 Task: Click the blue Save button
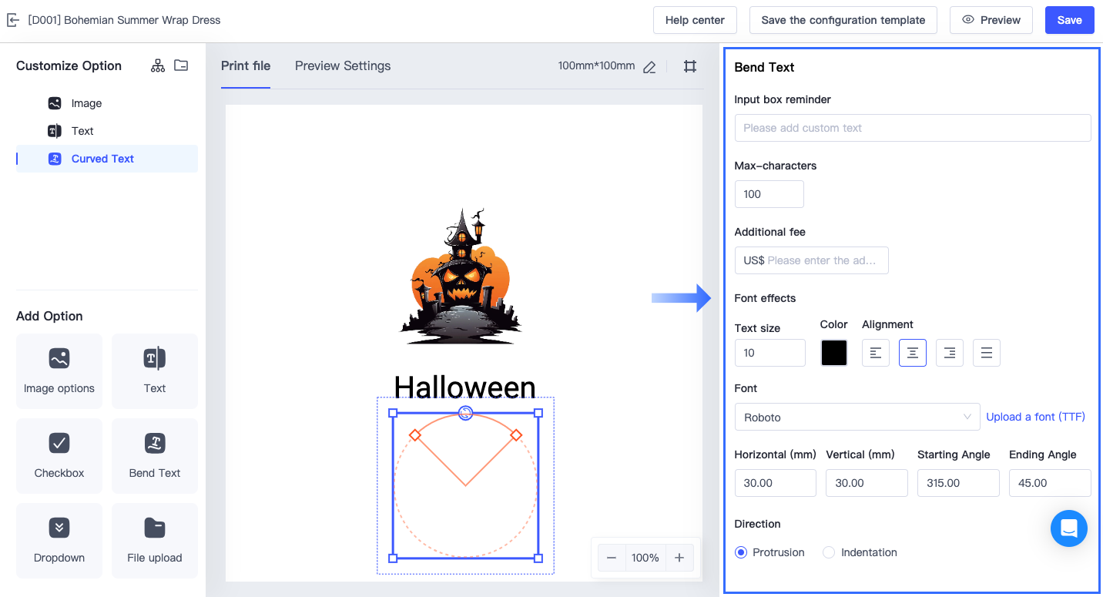1069,20
